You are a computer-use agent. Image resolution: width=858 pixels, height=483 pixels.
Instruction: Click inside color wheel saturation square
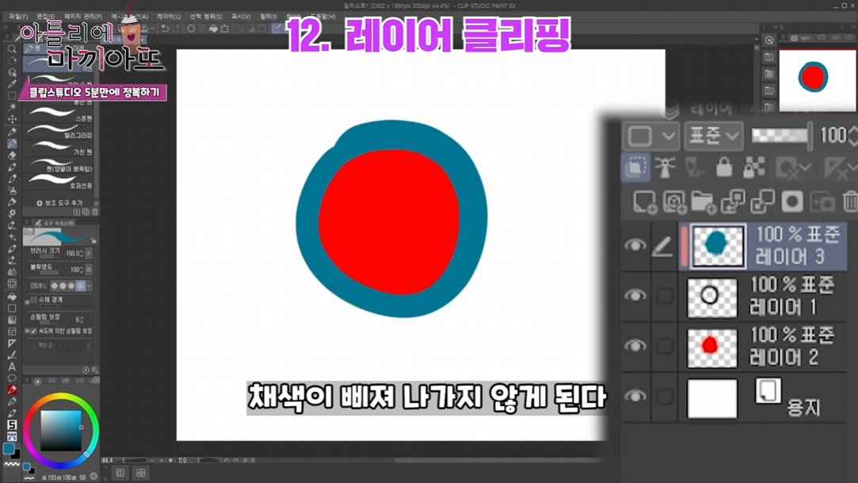click(x=61, y=431)
